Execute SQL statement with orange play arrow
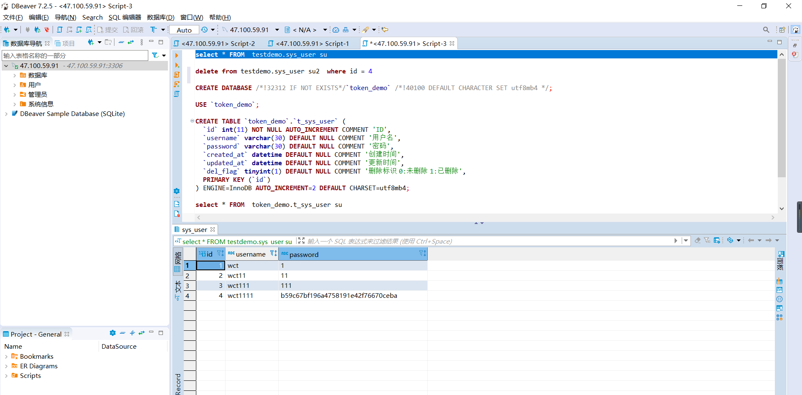The height and width of the screenshot is (395, 802). [x=177, y=55]
